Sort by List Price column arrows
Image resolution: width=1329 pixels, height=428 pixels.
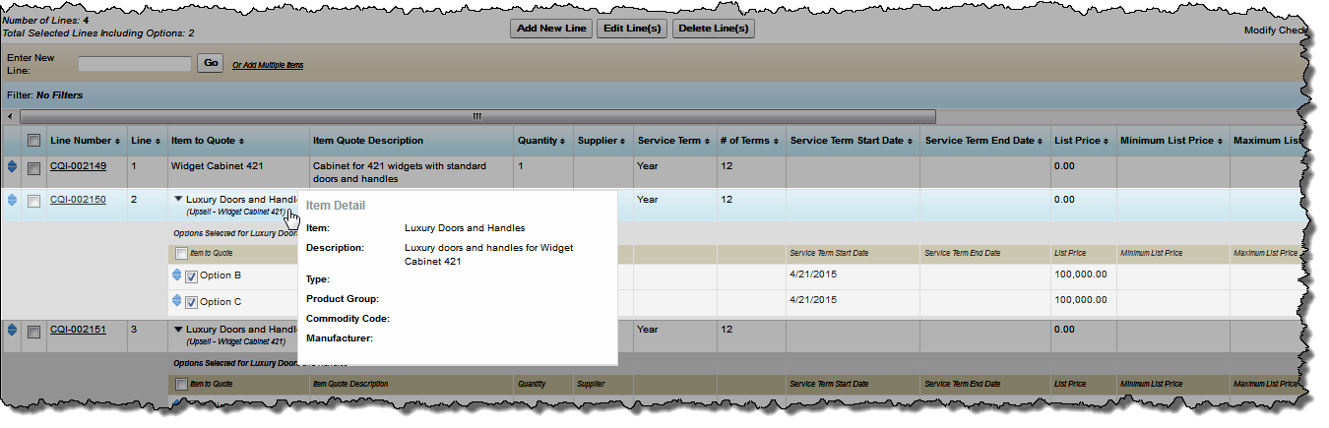coord(1105,142)
